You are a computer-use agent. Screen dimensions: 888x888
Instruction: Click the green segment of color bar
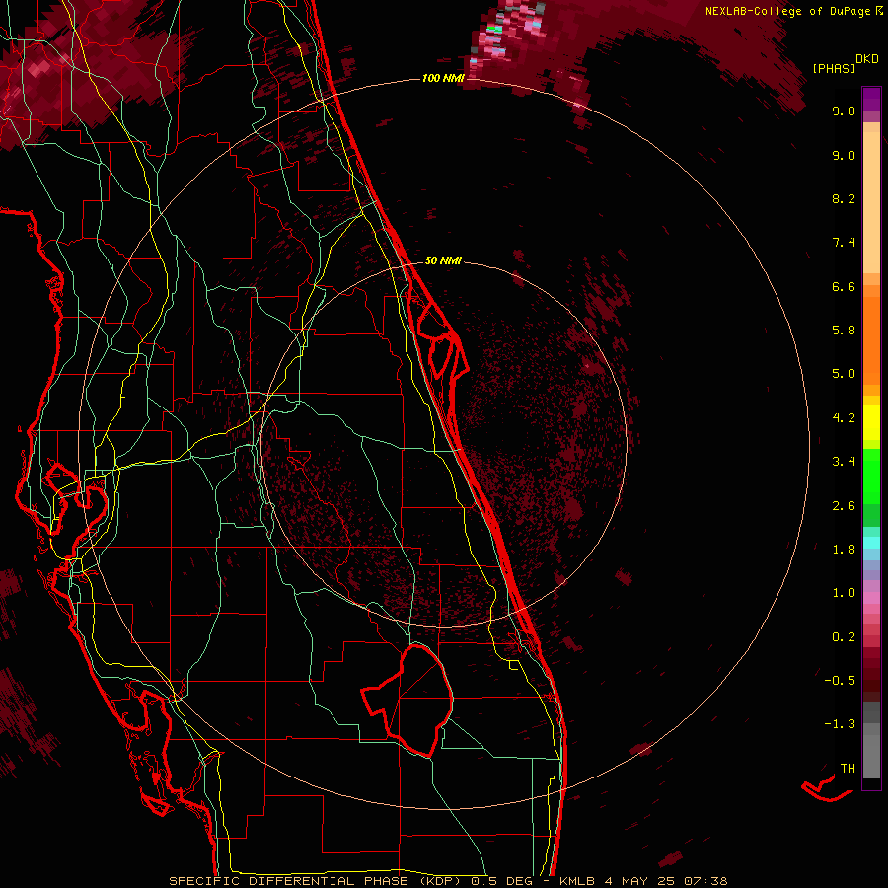click(871, 476)
